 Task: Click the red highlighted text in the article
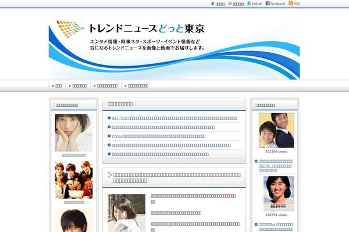(x=228, y=196)
